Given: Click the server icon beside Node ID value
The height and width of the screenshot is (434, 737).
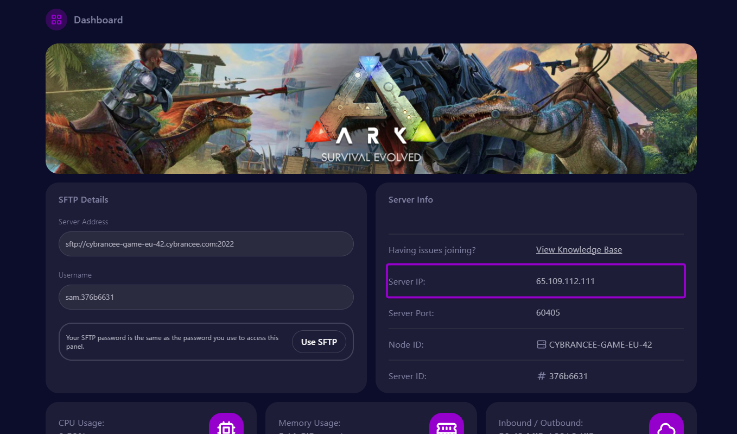Looking at the screenshot, I should coord(541,344).
